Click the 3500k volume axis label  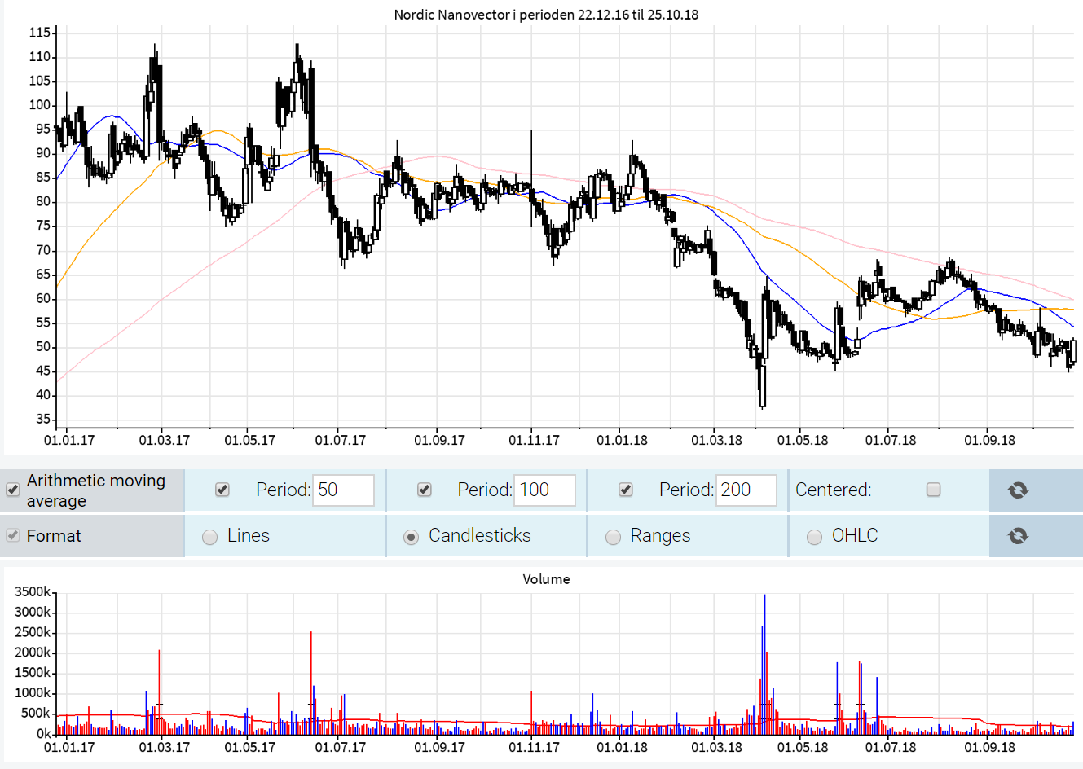[x=33, y=591]
